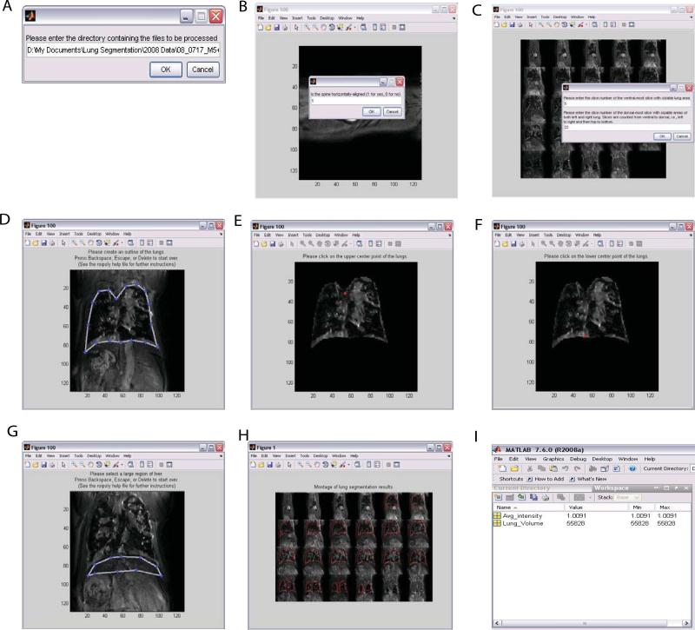Click Save icon in lung outline window
Screen dimensions: 695x630
coord(44,243)
